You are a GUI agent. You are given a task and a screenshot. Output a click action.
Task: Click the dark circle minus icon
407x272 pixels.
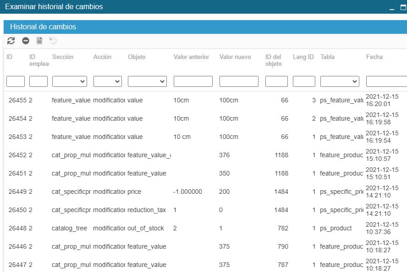tap(26, 41)
